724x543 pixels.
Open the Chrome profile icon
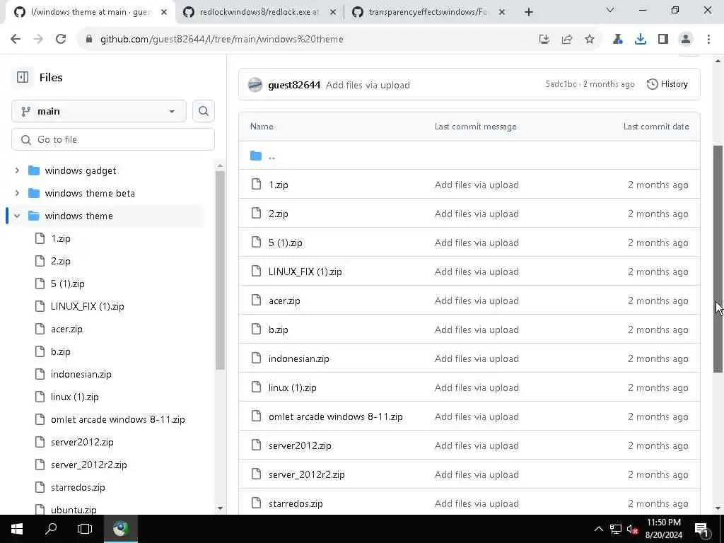pyautogui.click(x=686, y=40)
